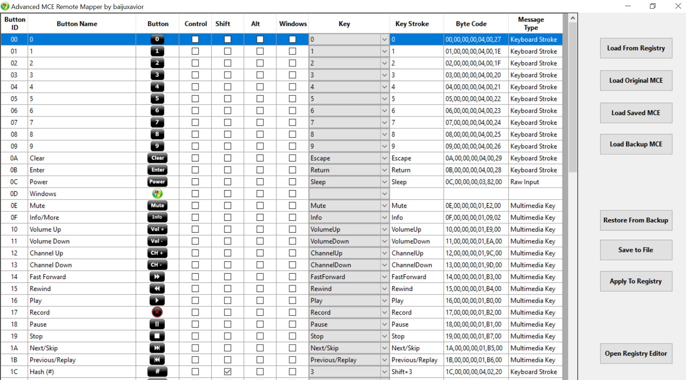
Task: Click the Next/Skip button icon
Action: coord(157,348)
